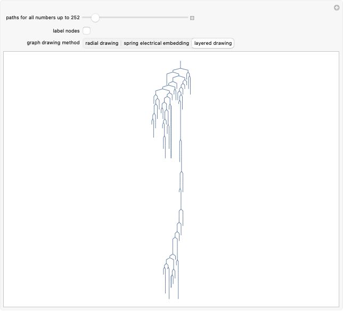Click the 'paths for all numbers up to 252' label
This screenshot has height=311, width=343.
[x=43, y=18]
